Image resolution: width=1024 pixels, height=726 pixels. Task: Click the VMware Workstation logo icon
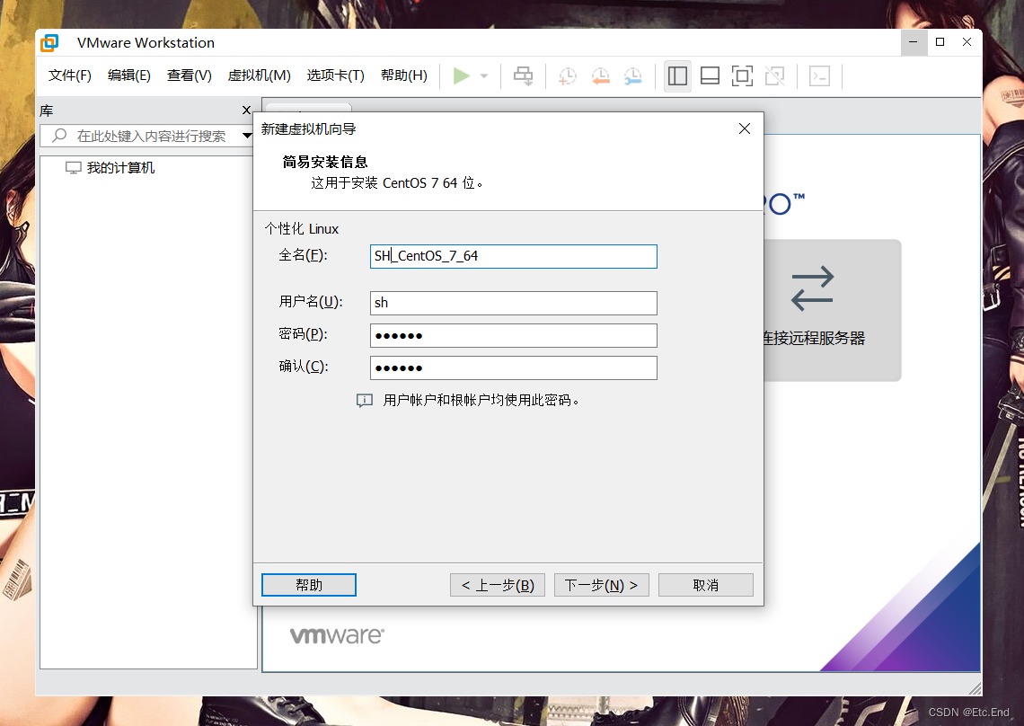(x=49, y=43)
